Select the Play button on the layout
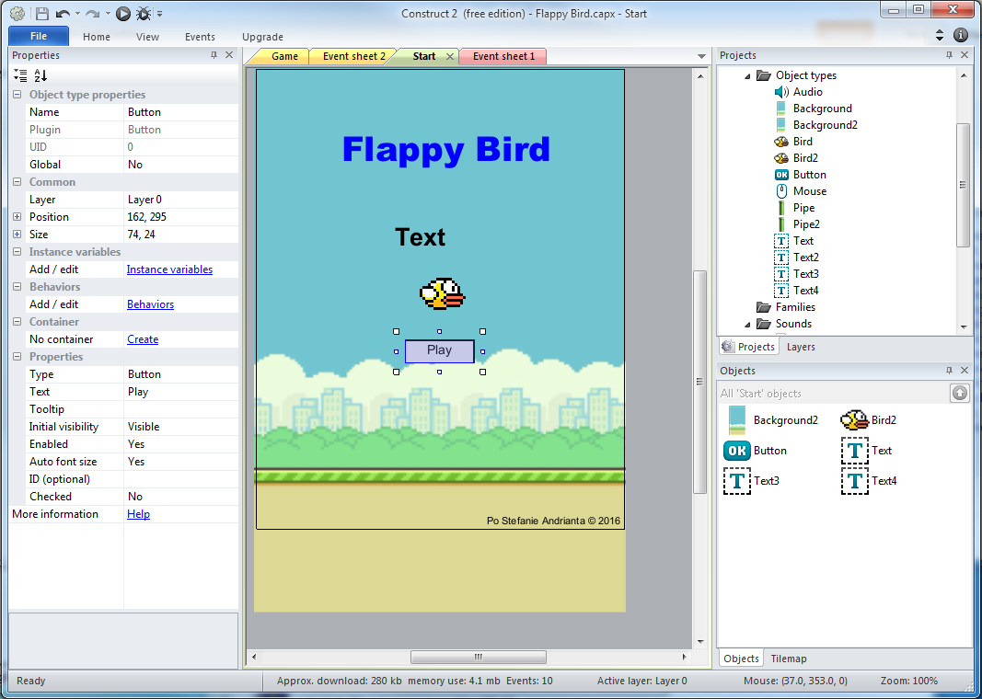982x699 pixels. (x=439, y=351)
